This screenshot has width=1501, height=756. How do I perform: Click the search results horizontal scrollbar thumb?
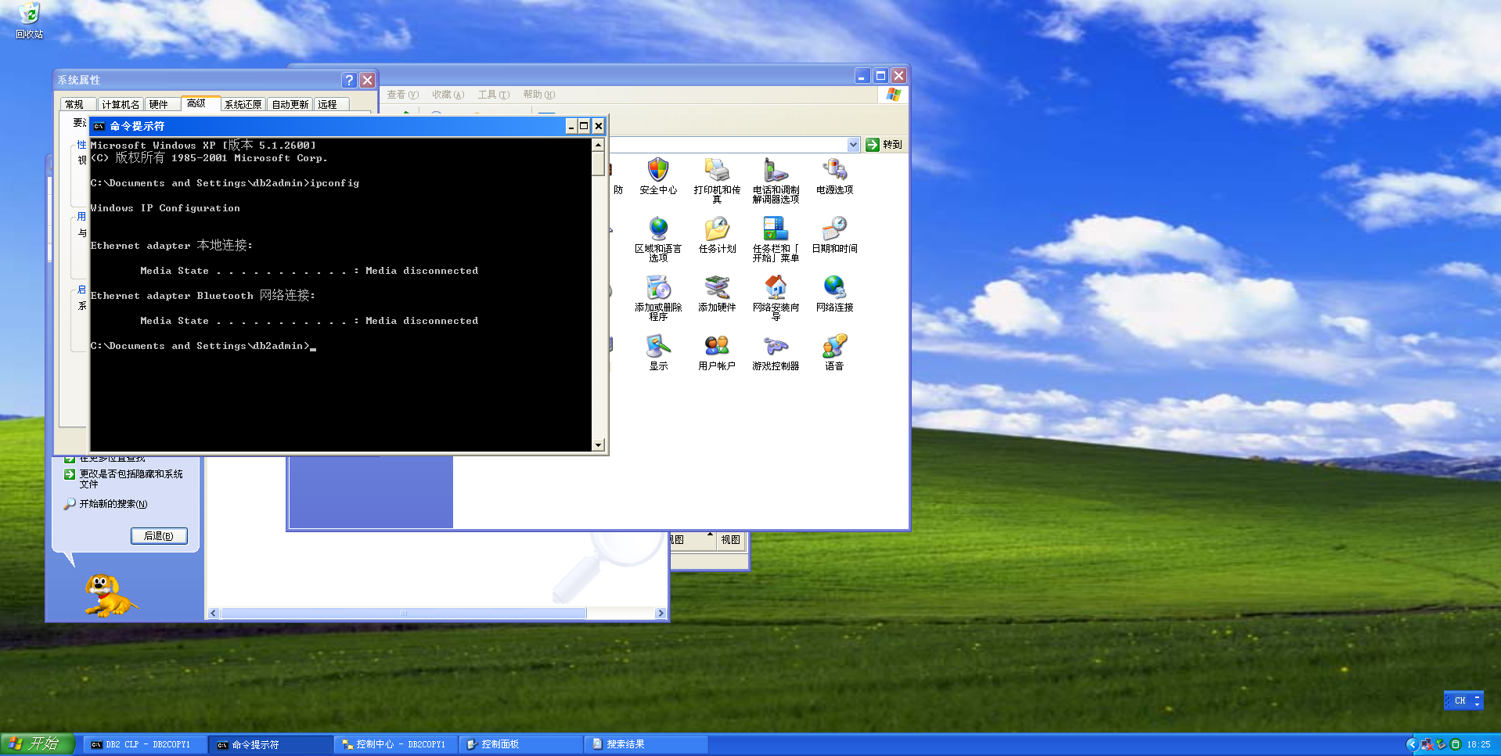coord(403,614)
